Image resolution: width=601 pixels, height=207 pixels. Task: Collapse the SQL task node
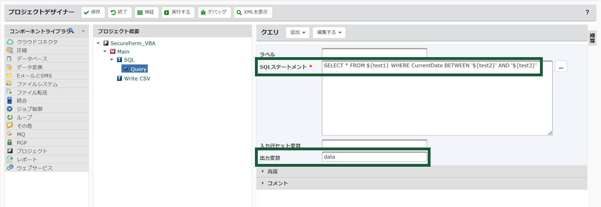click(112, 60)
